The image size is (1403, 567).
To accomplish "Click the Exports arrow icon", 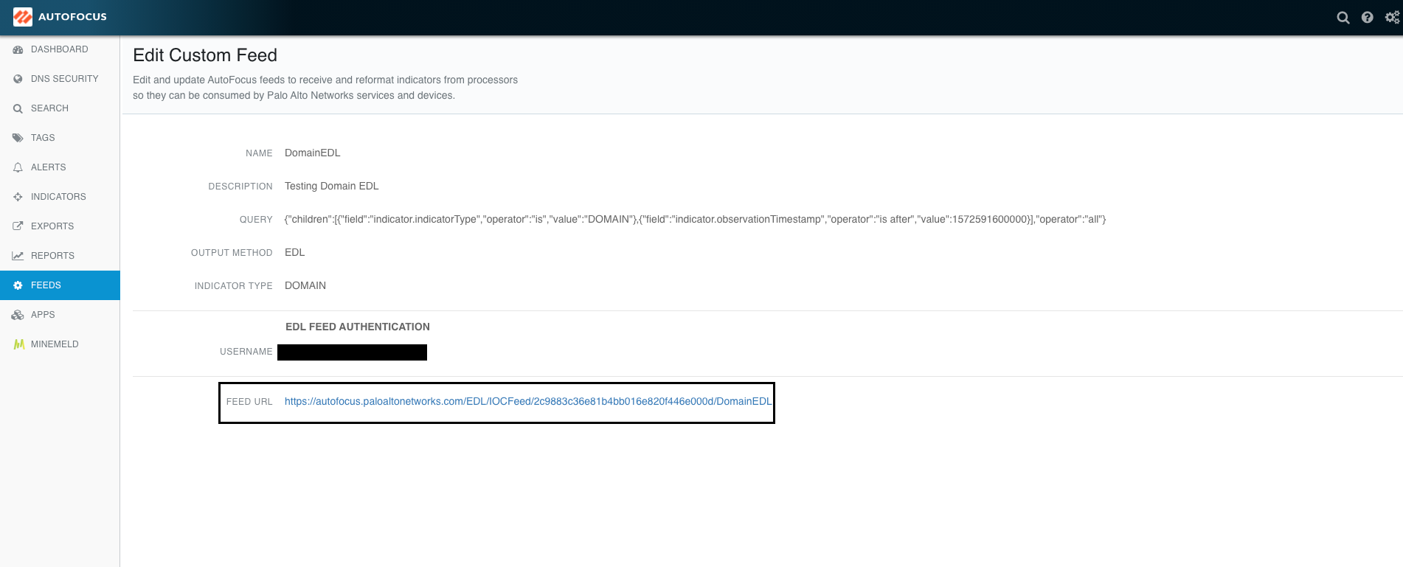I will pos(18,226).
